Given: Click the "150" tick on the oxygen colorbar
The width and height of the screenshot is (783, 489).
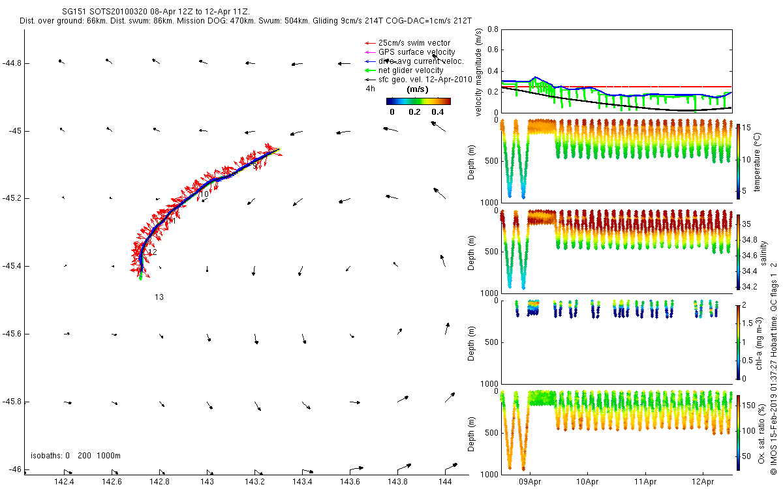Looking at the screenshot, I should 749,406.
